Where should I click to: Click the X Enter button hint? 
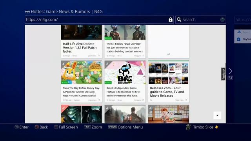pos(22,127)
